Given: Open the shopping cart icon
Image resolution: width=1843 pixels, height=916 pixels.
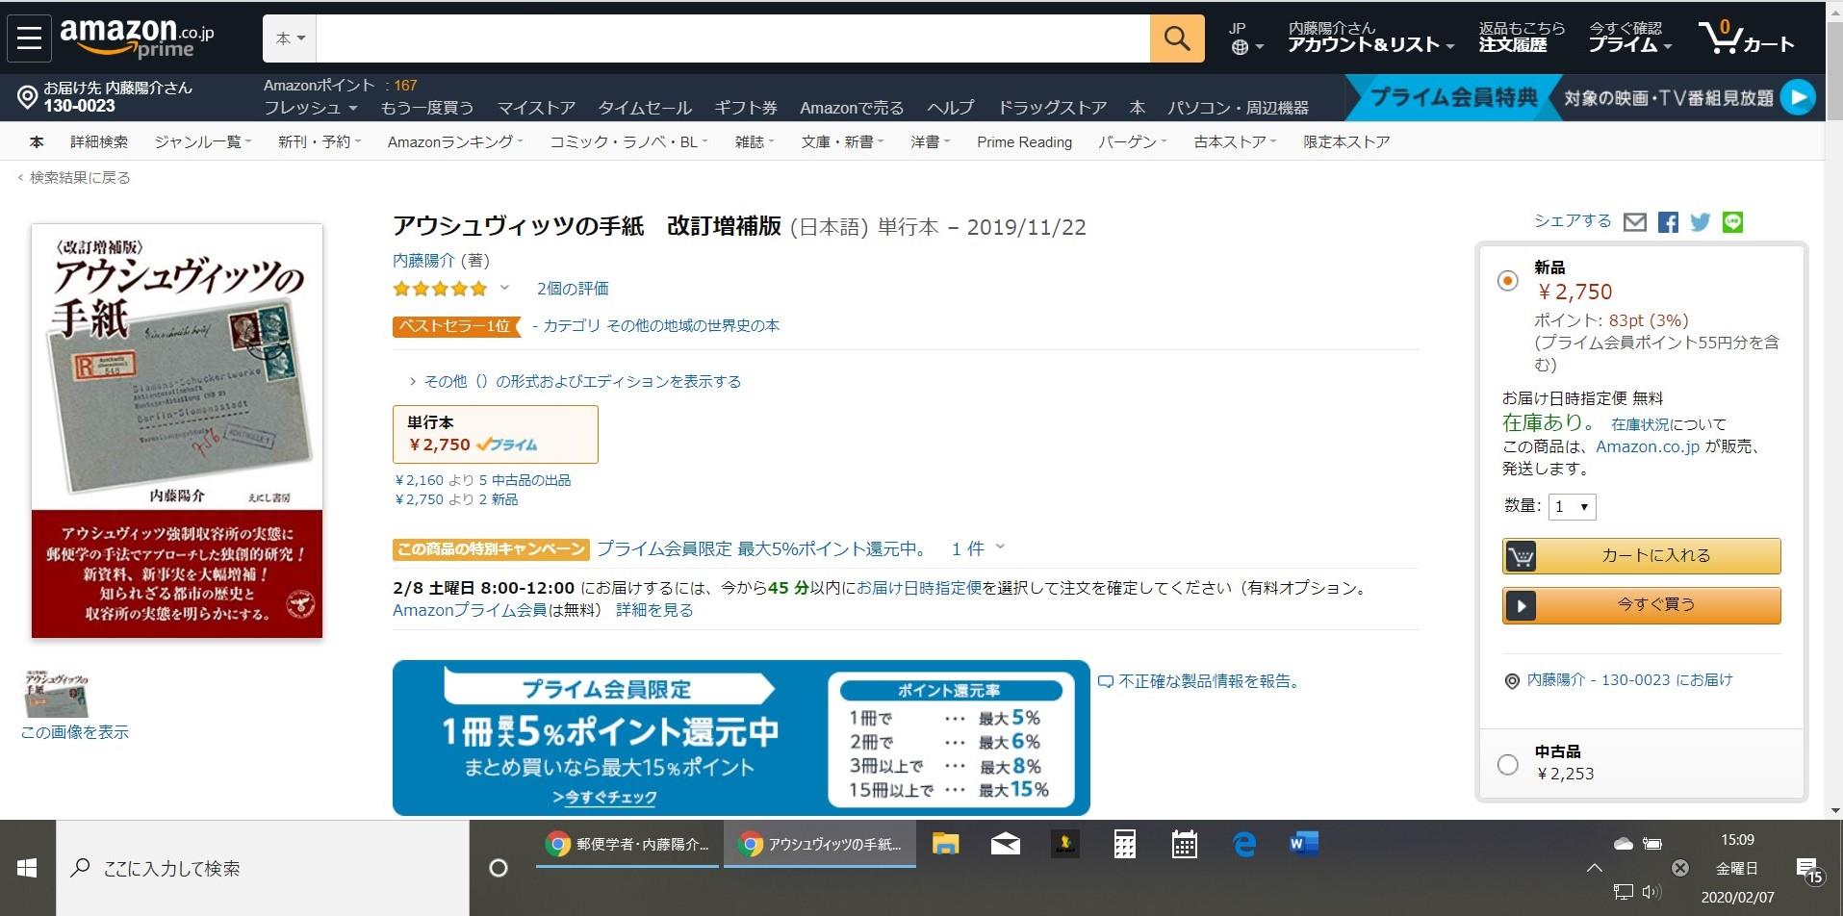Looking at the screenshot, I should pyautogui.click(x=1746, y=38).
